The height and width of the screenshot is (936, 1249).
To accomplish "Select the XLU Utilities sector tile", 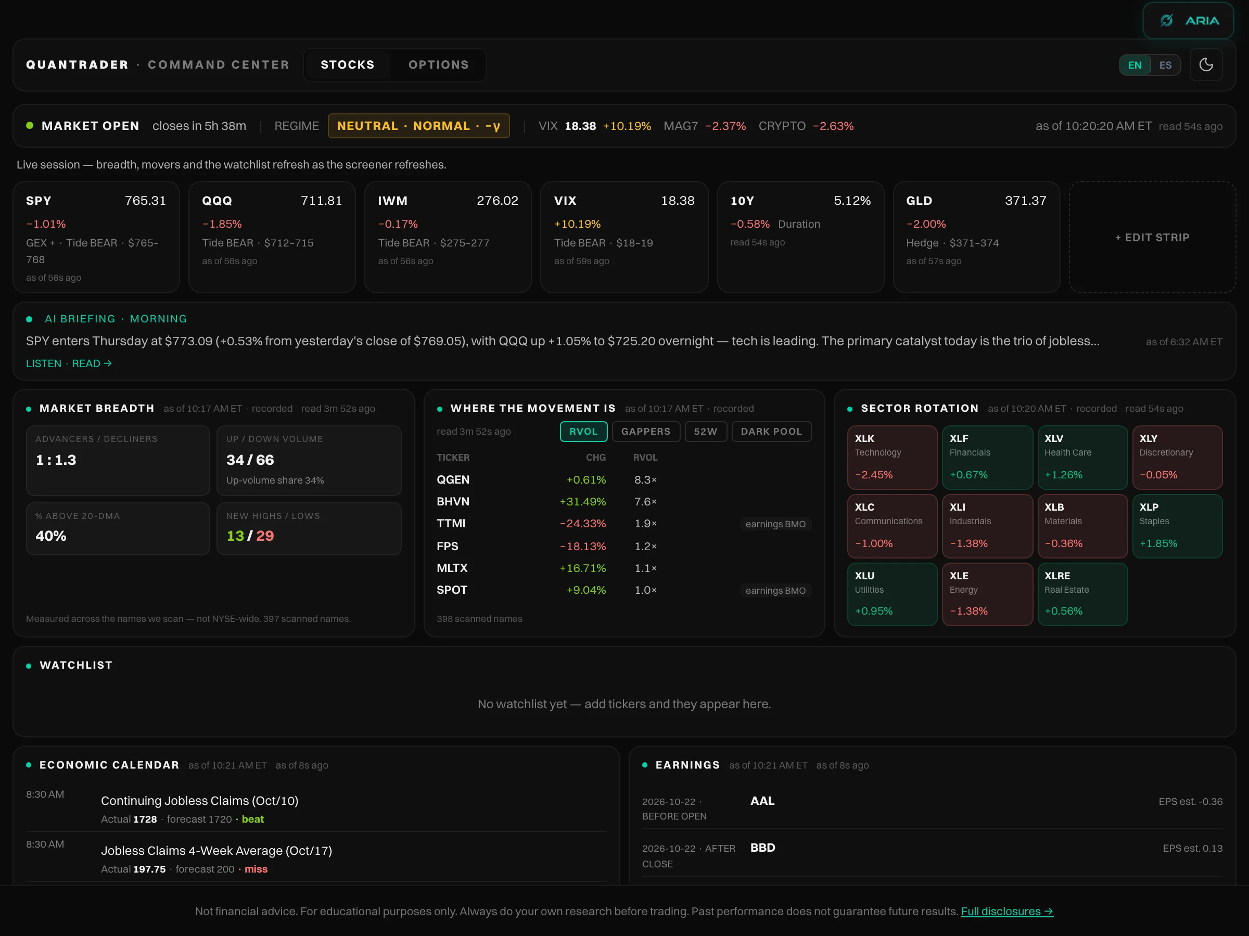I will coord(892,595).
